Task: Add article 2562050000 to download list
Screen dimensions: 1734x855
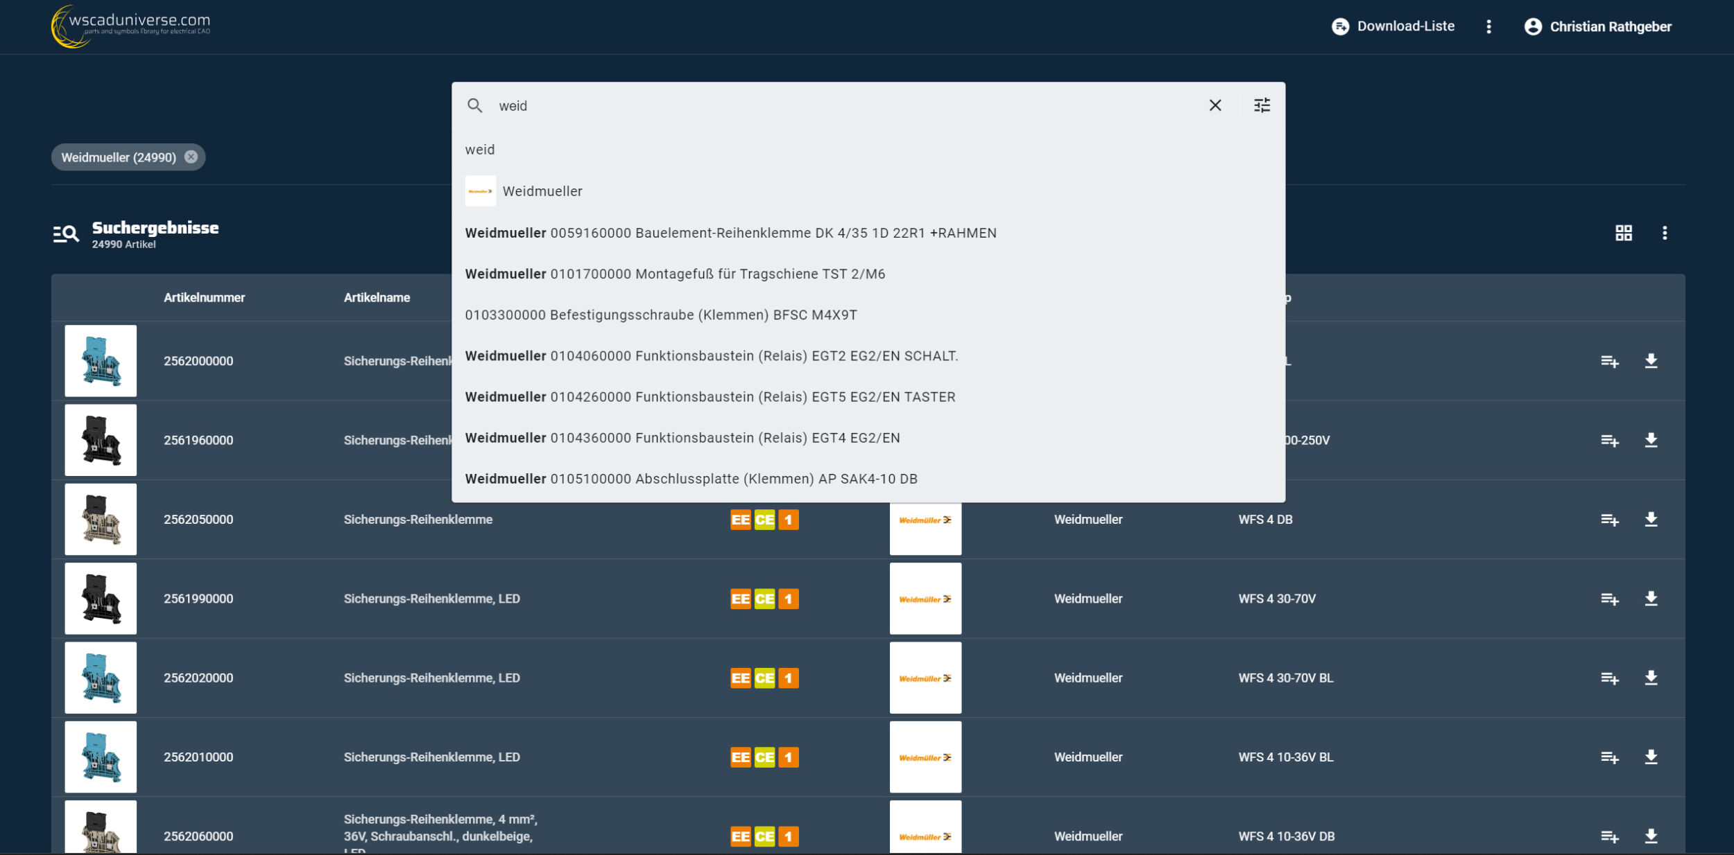Action: (x=1610, y=519)
